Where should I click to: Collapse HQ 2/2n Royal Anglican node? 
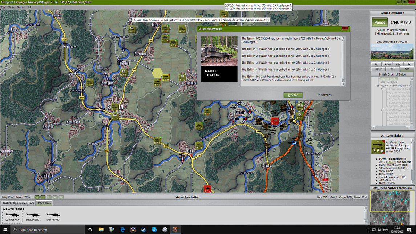tap(382, 110)
